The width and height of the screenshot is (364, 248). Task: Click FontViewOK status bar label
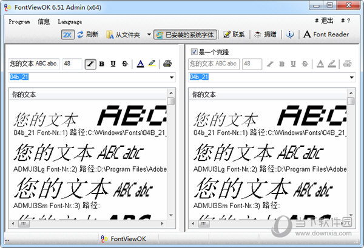click(x=128, y=239)
